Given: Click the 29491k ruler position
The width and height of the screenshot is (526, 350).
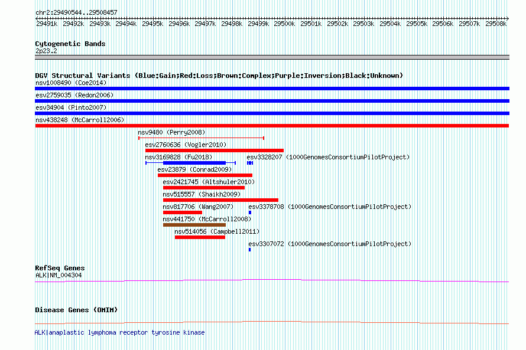Looking at the screenshot, I should point(47,24).
